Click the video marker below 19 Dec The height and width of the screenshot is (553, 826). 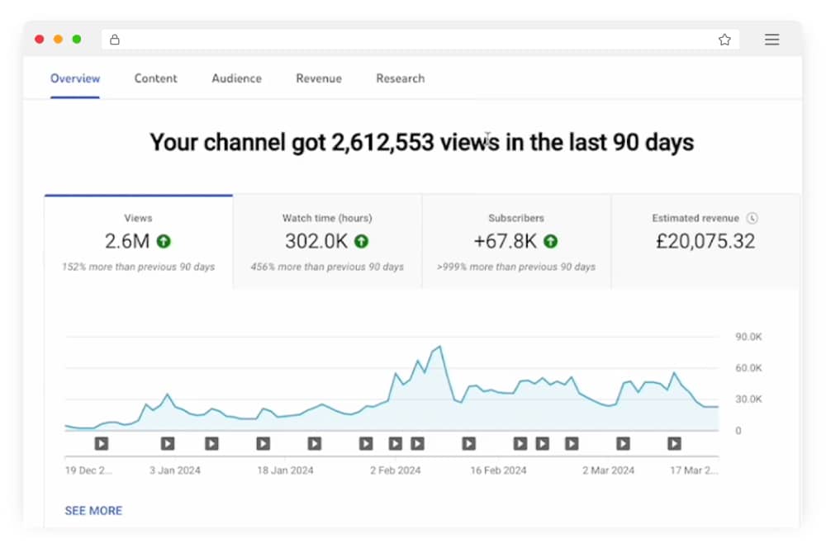101,443
